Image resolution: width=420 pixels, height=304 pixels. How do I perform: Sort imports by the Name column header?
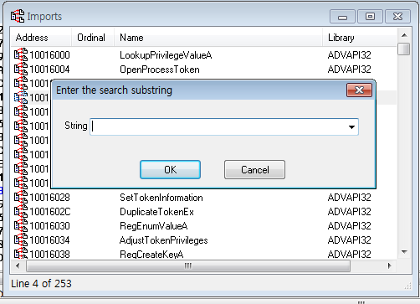pos(218,38)
